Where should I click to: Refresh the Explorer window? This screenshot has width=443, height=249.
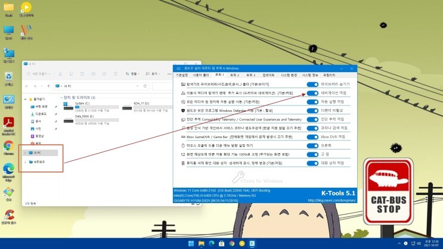tap(145, 86)
